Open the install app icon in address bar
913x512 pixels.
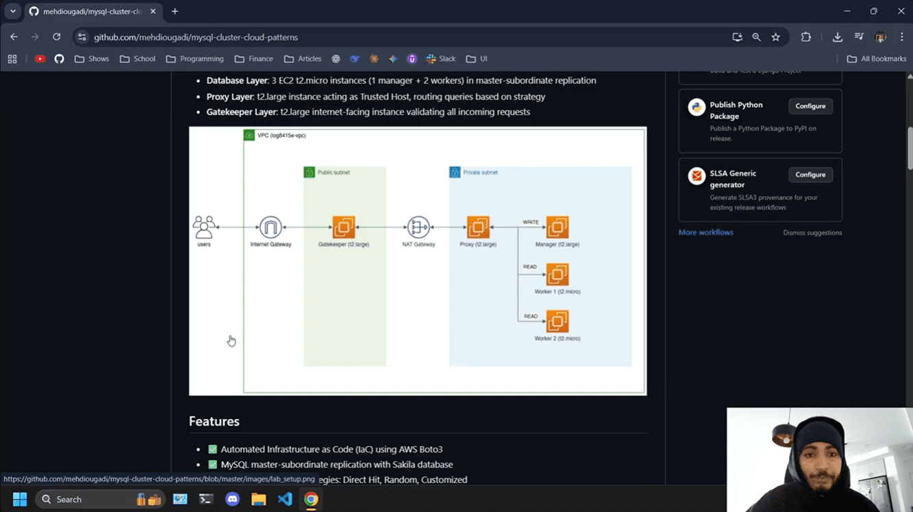tap(737, 37)
